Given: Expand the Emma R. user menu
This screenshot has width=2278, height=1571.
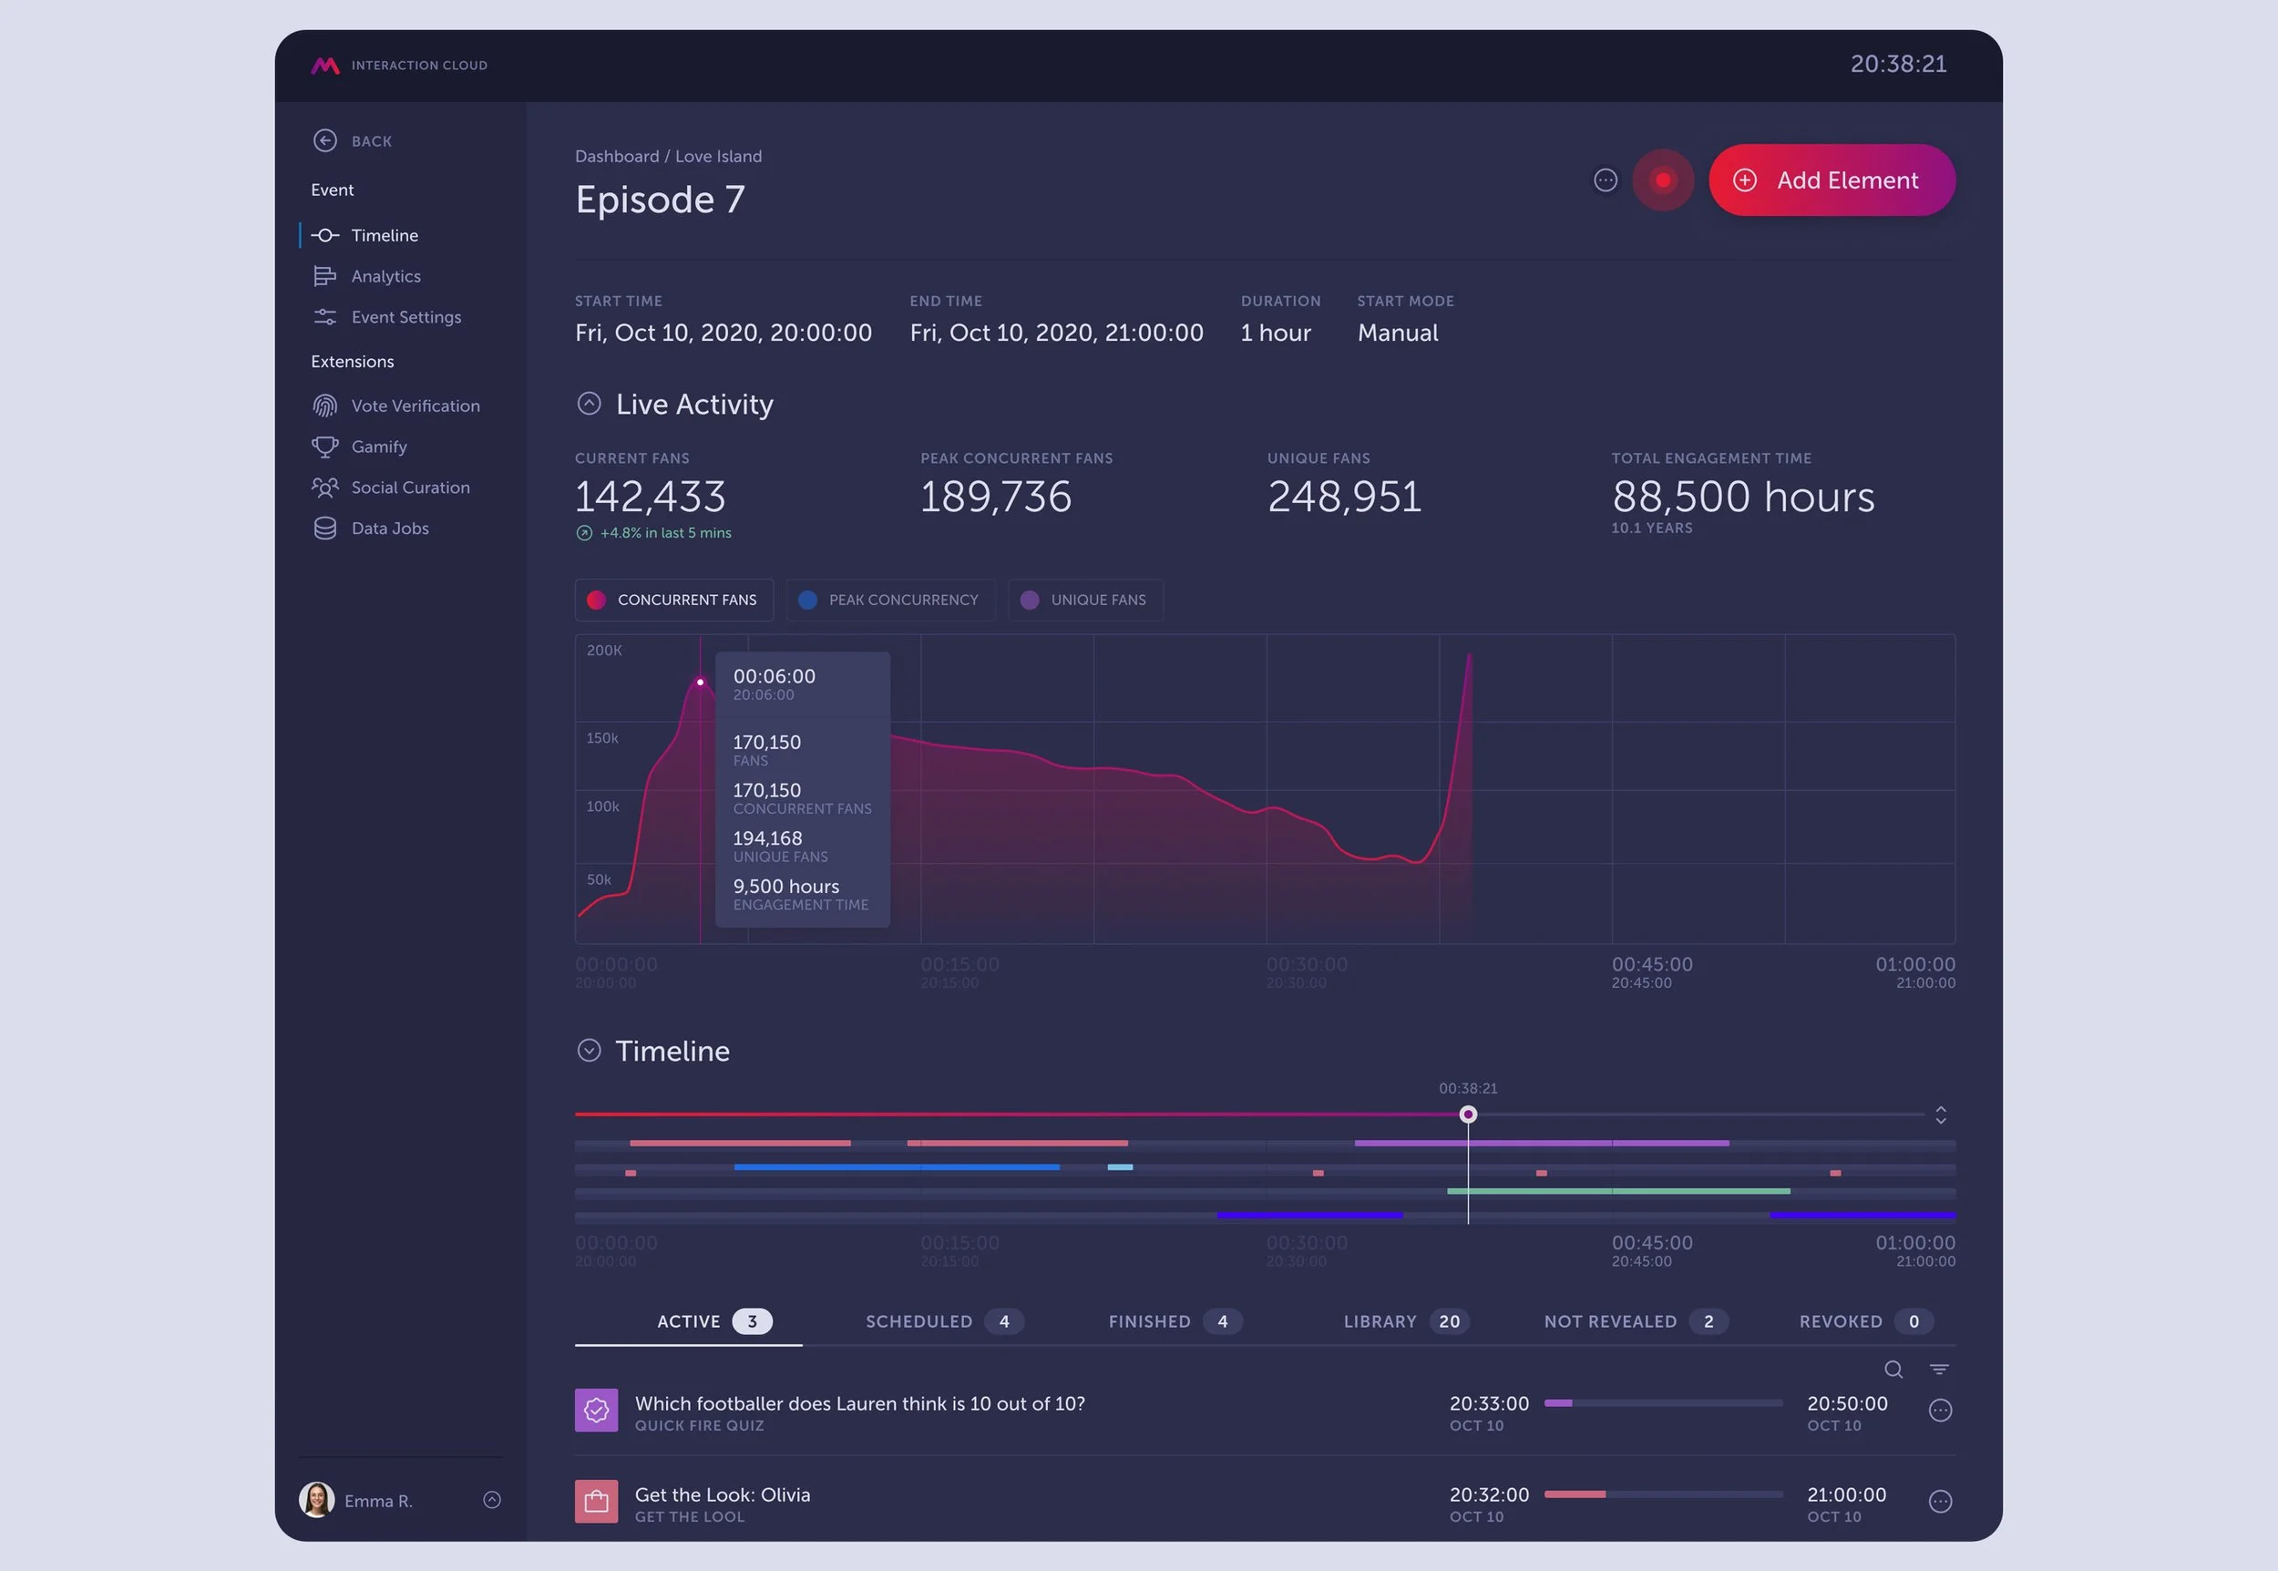Looking at the screenshot, I should pyautogui.click(x=492, y=1499).
